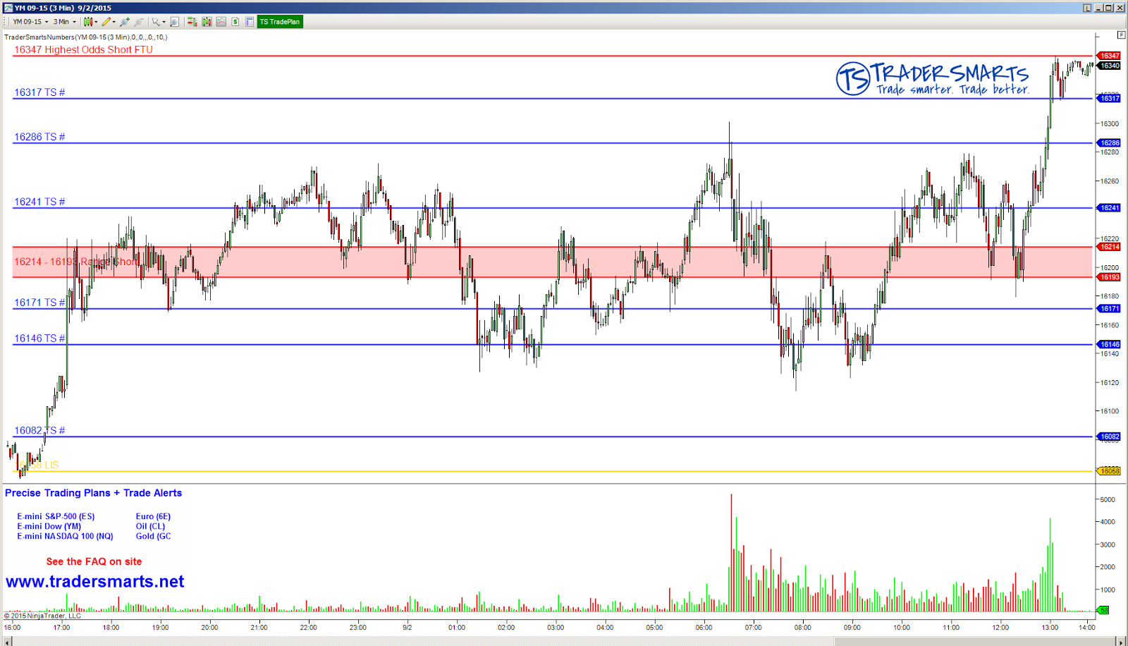Click the horizontal bars indicator icon
This screenshot has height=646, width=1128.
191,21
